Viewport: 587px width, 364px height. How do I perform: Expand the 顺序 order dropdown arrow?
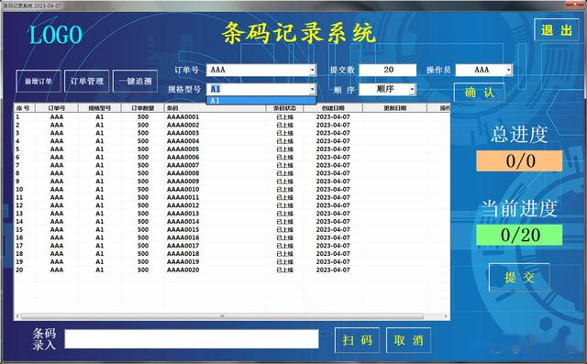tap(412, 89)
